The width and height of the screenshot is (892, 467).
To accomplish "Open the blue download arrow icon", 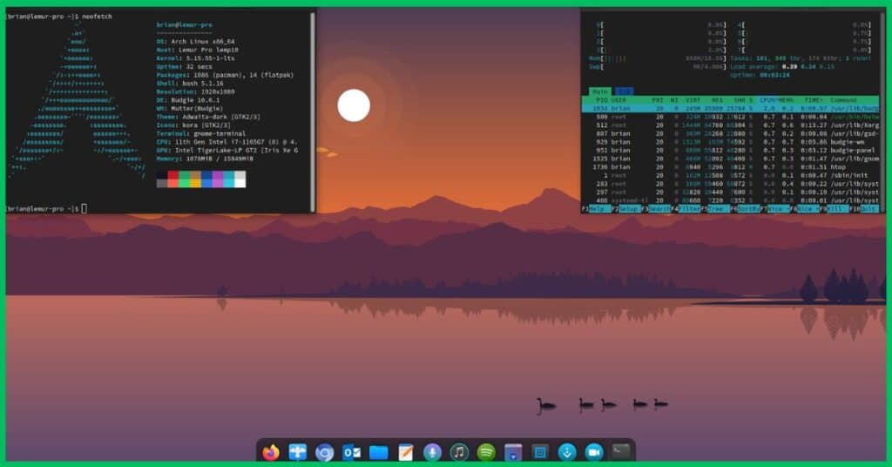I will click(566, 453).
